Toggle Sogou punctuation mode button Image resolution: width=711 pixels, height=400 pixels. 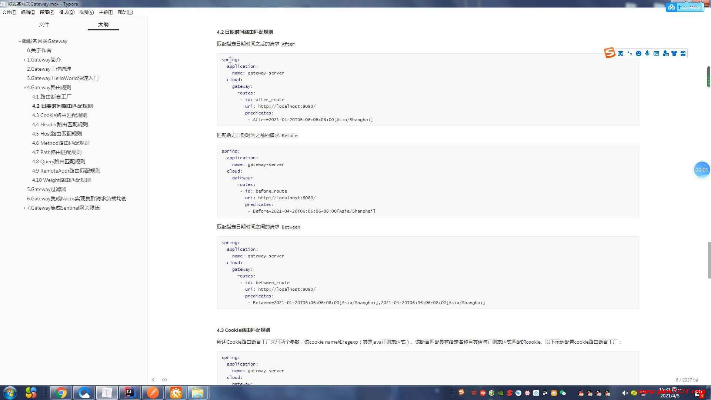pos(630,53)
